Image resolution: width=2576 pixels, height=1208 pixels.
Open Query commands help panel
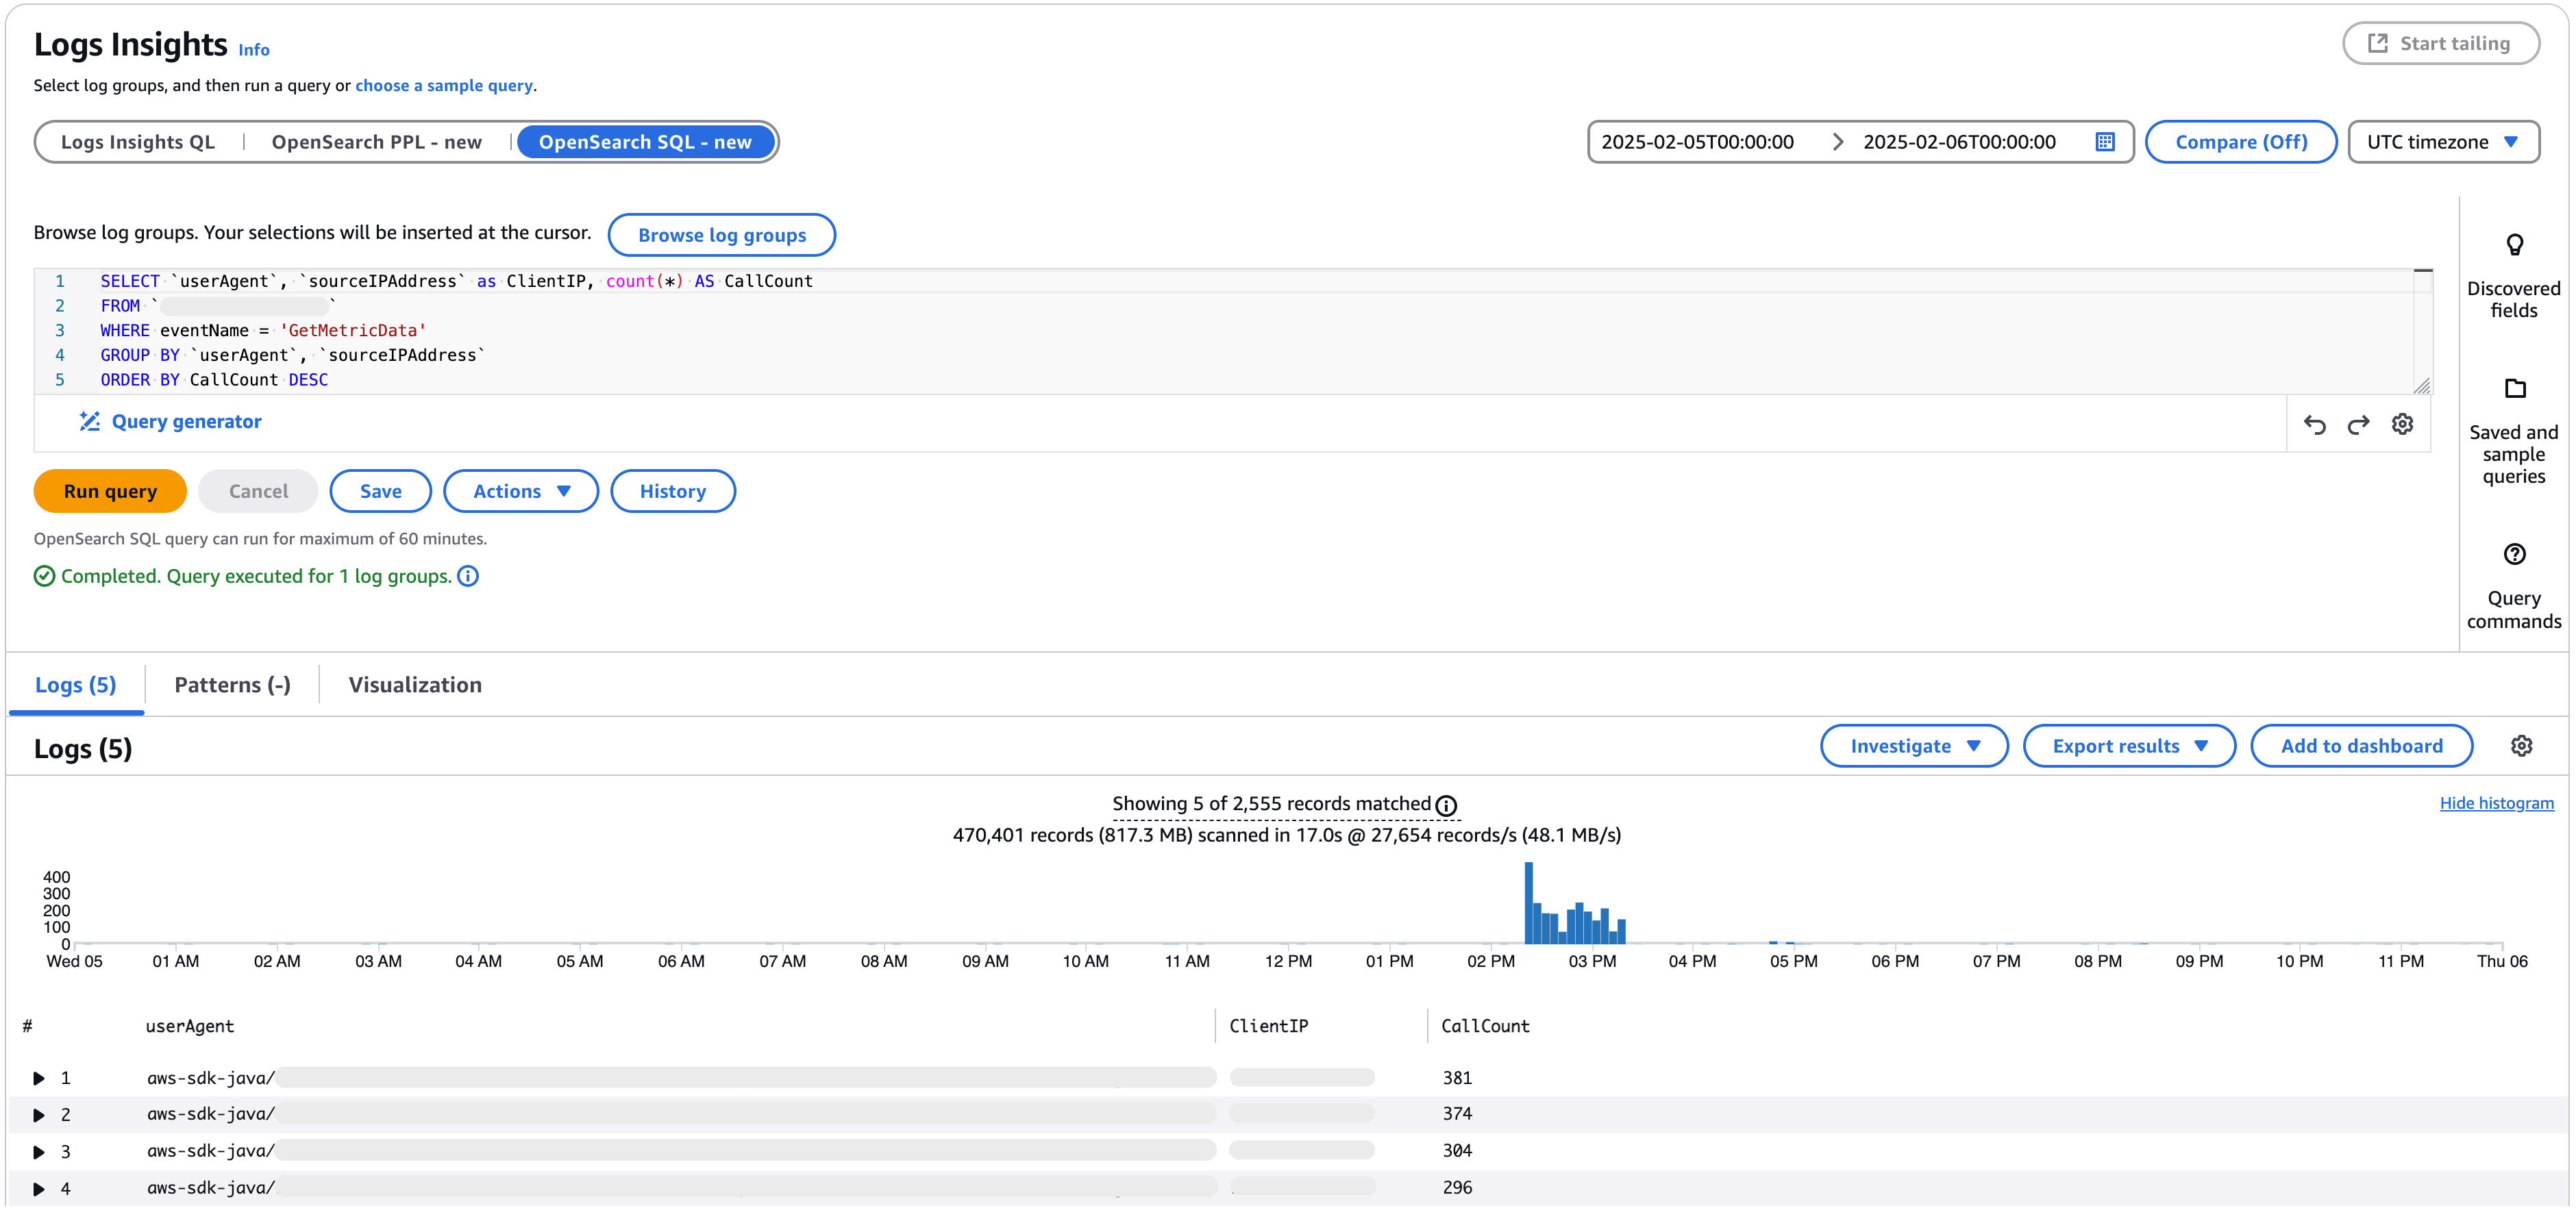coord(2513,555)
